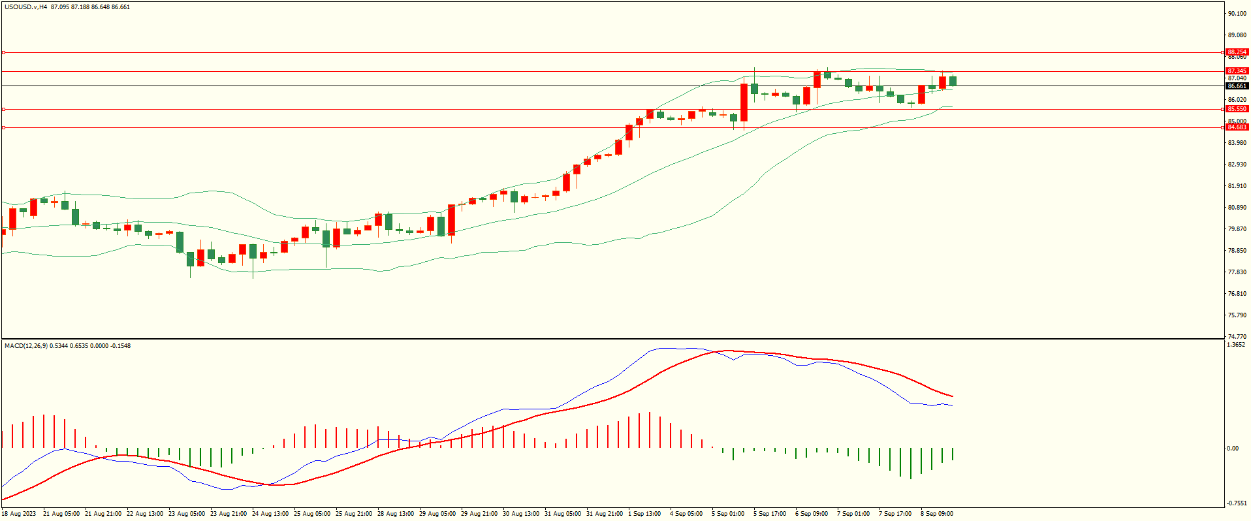Click the 21 Aug 21:00 time label
The width and height of the screenshot is (1251, 521).
(103, 514)
